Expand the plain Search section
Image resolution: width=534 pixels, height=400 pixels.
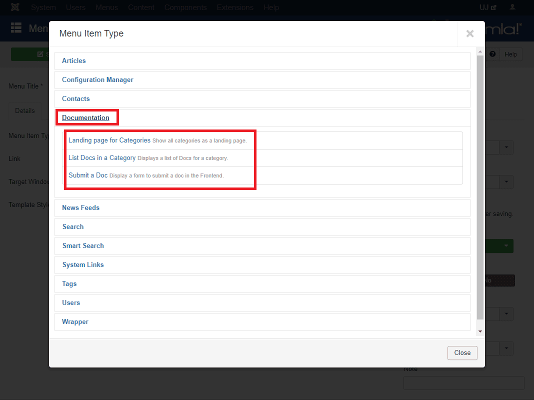pyautogui.click(x=73, y=227)
